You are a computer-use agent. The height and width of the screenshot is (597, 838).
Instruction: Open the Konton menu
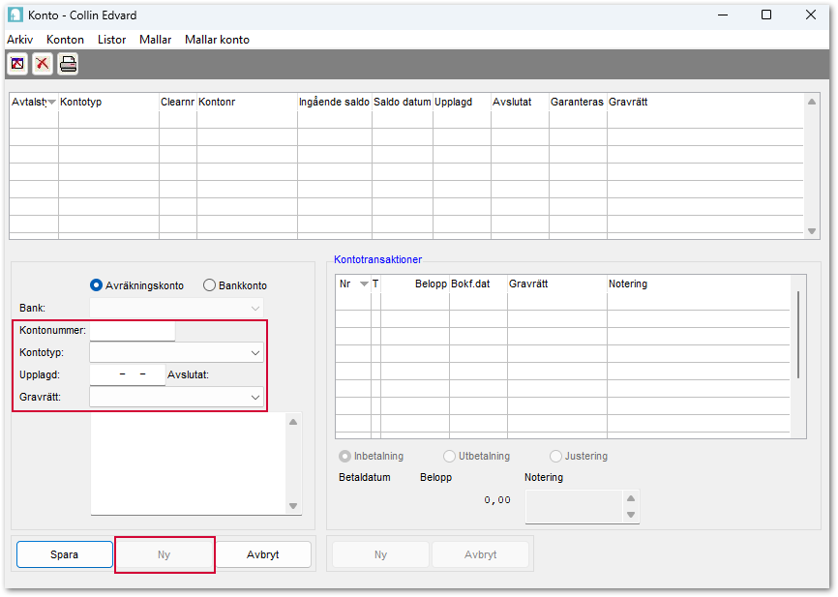[65, 40]
